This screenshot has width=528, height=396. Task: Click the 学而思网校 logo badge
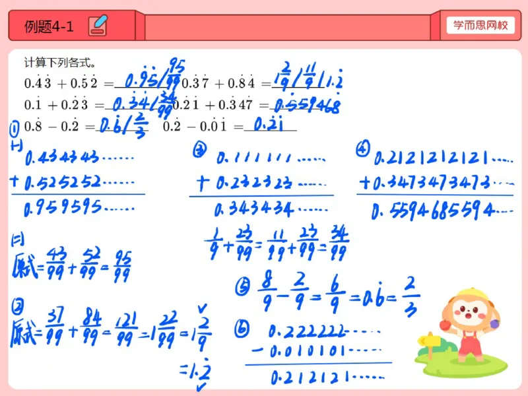(x=480, y=25)
